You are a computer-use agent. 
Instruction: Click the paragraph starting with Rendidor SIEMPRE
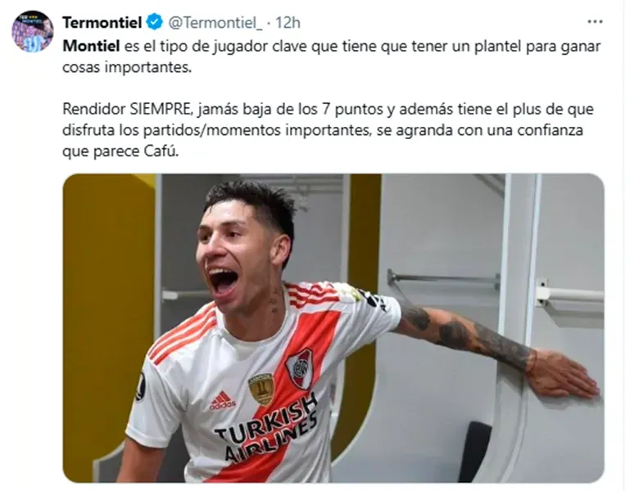pos(328,130)
